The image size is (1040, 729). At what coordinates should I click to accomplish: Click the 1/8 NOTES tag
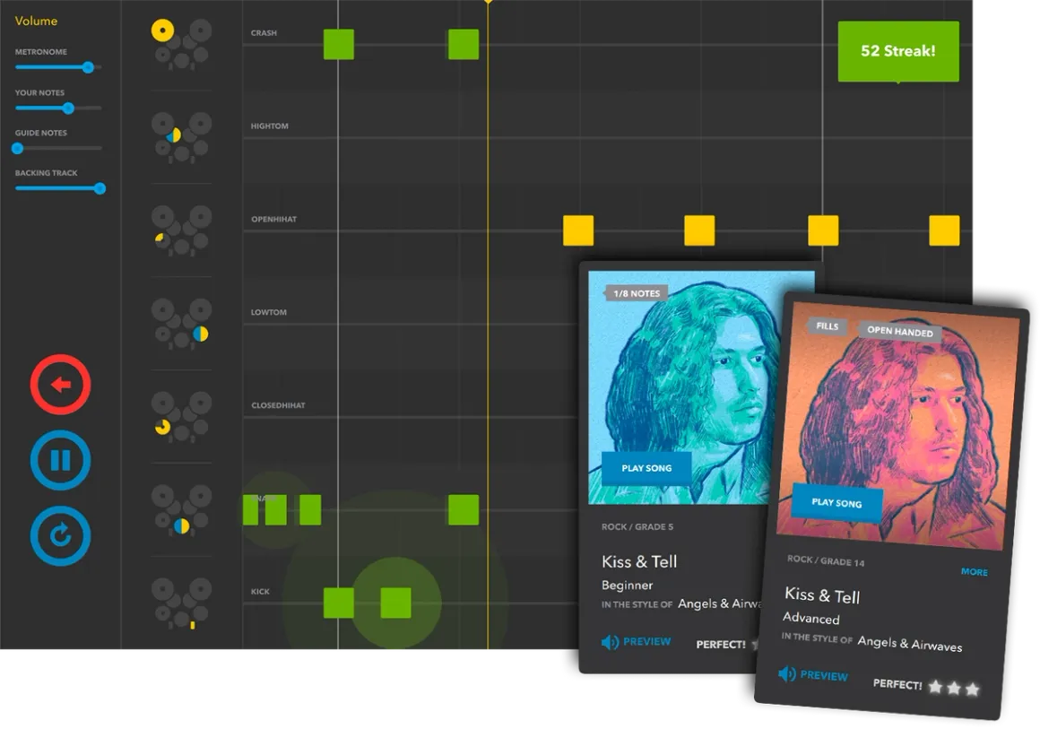pos(636,293)
